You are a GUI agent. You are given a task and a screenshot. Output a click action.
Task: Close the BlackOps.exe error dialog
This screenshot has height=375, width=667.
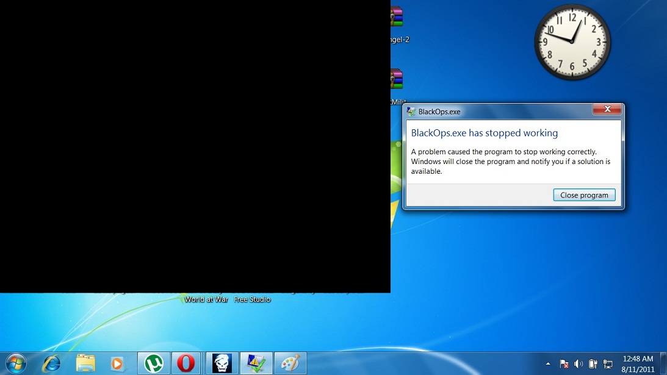click(x=607, y=109)
